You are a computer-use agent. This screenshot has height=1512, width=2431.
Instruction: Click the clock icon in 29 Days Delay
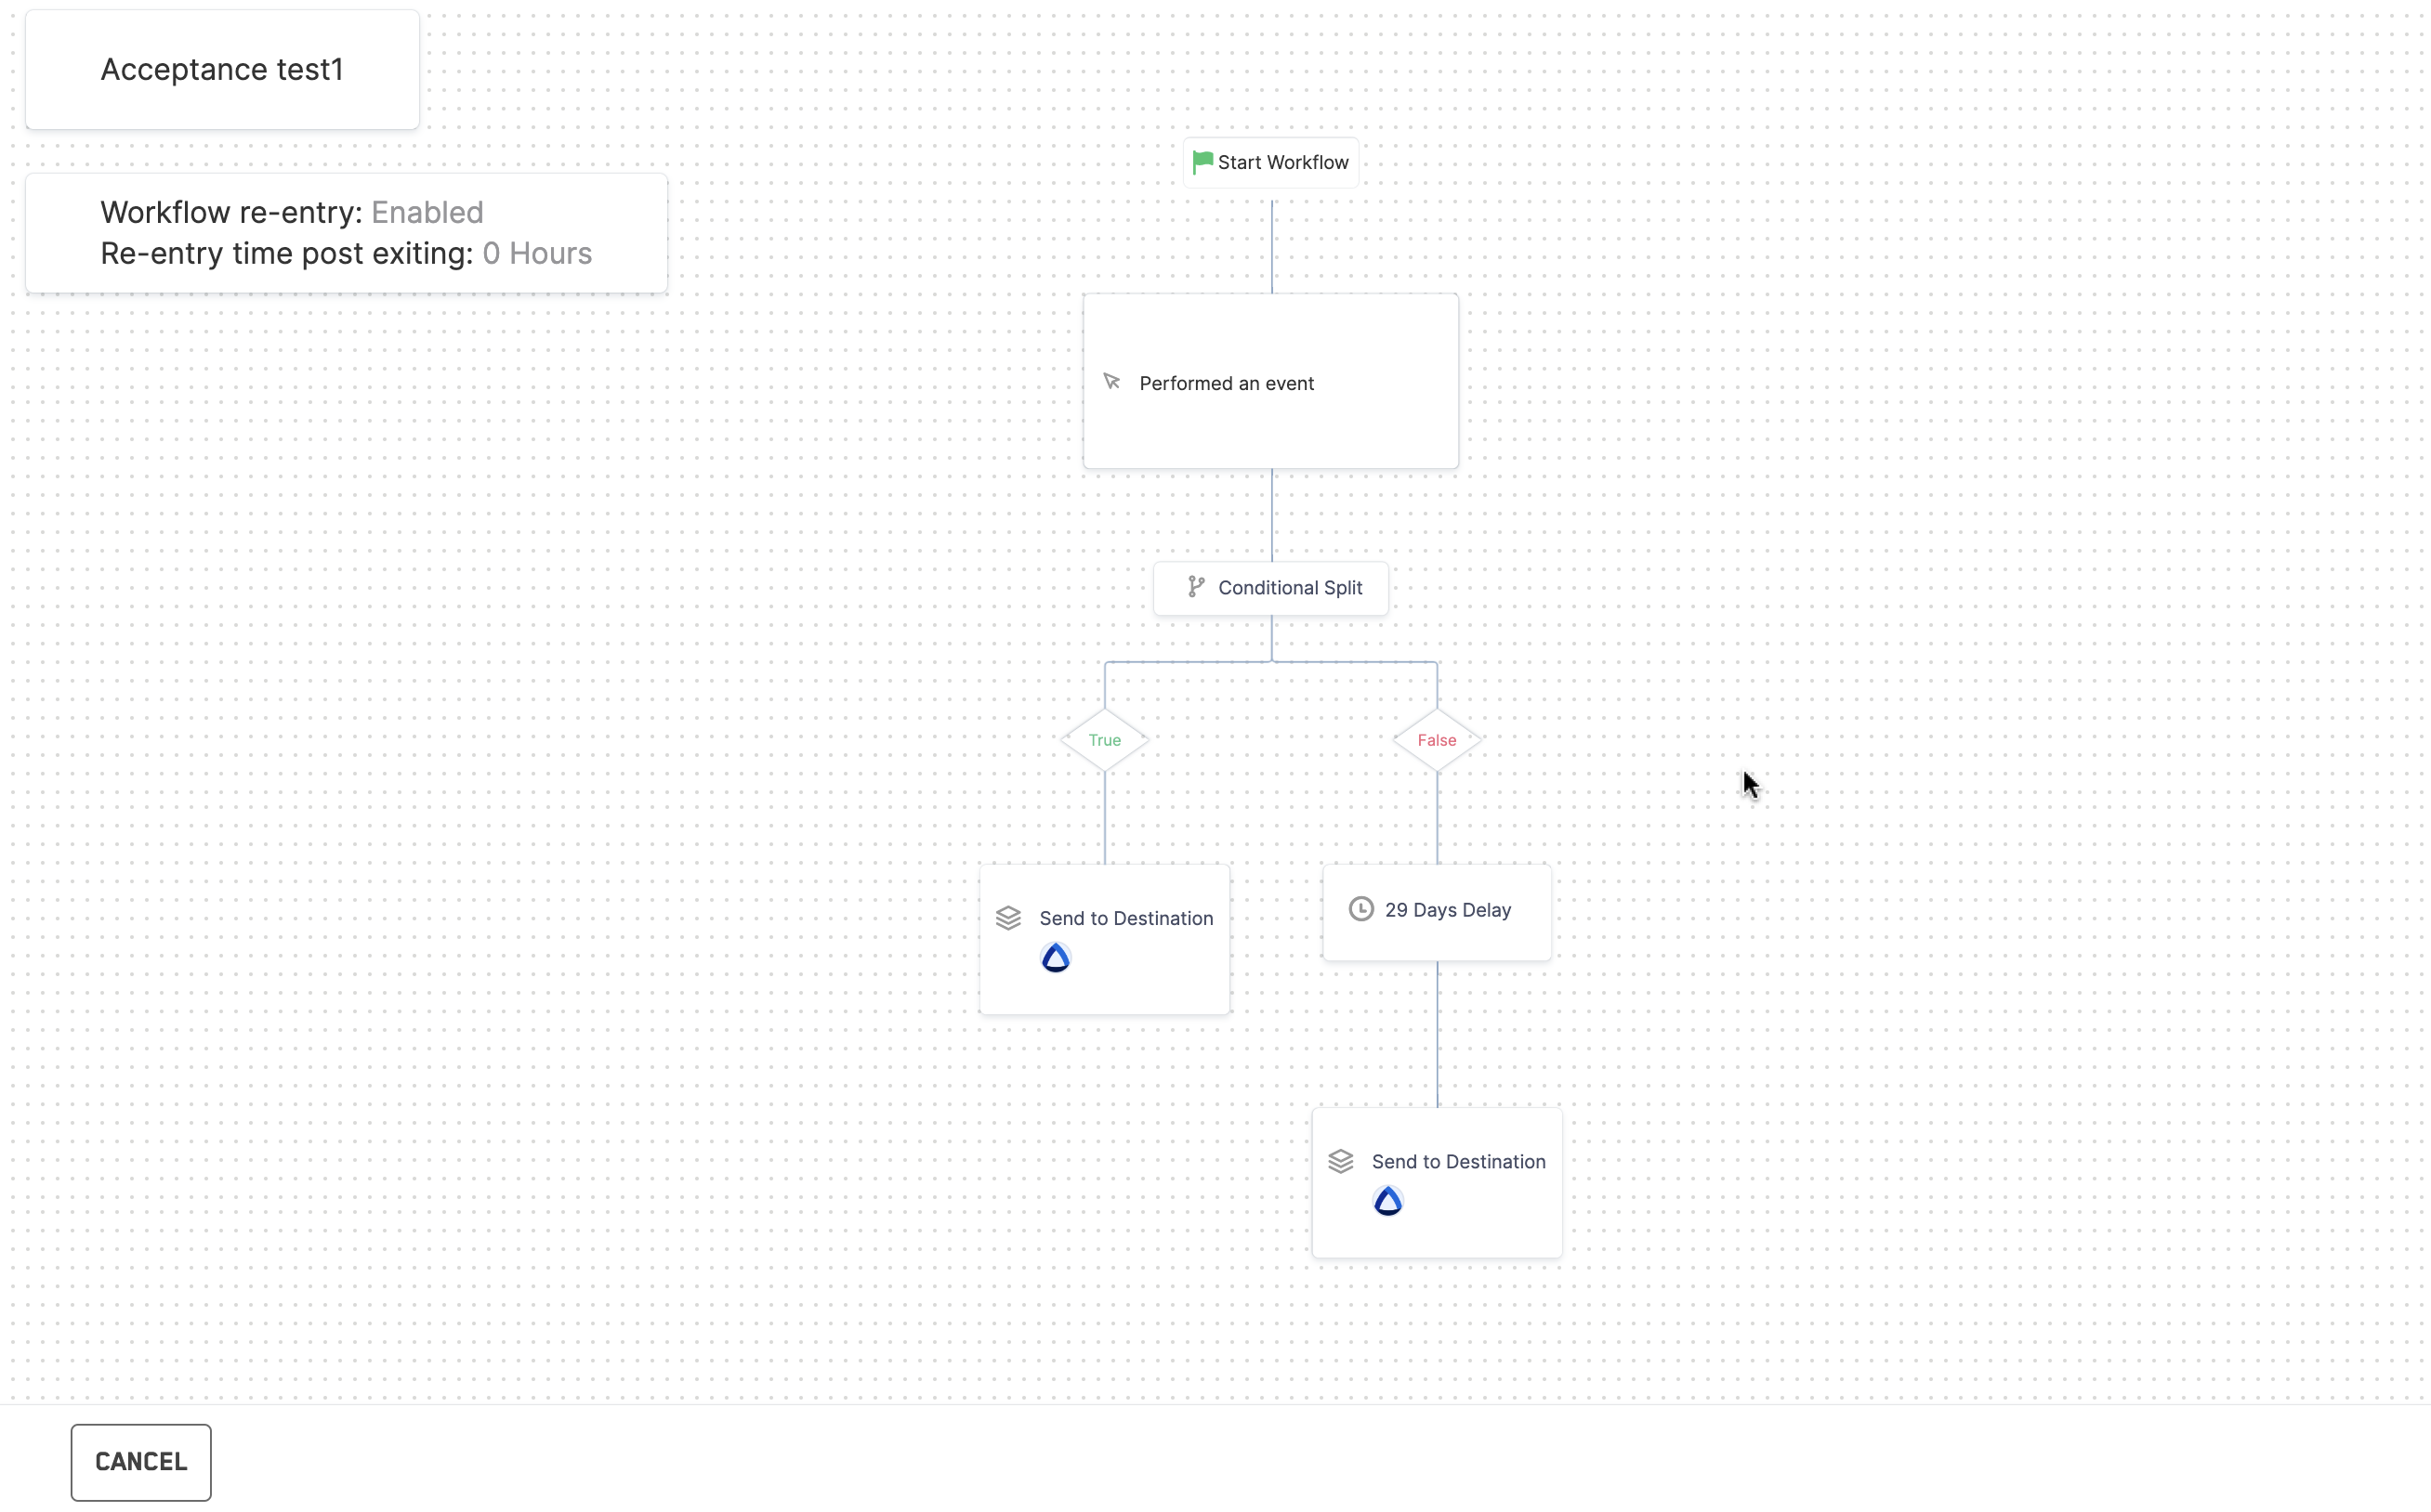1360,909
